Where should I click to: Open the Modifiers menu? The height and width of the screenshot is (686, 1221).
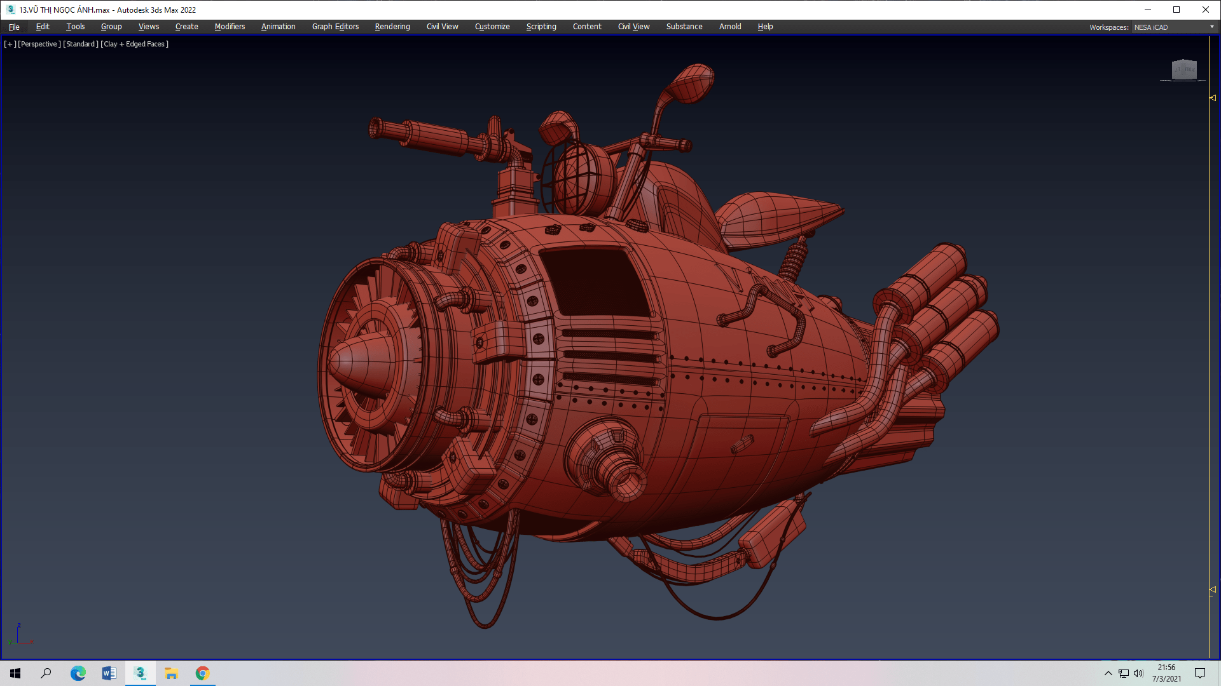230,27
